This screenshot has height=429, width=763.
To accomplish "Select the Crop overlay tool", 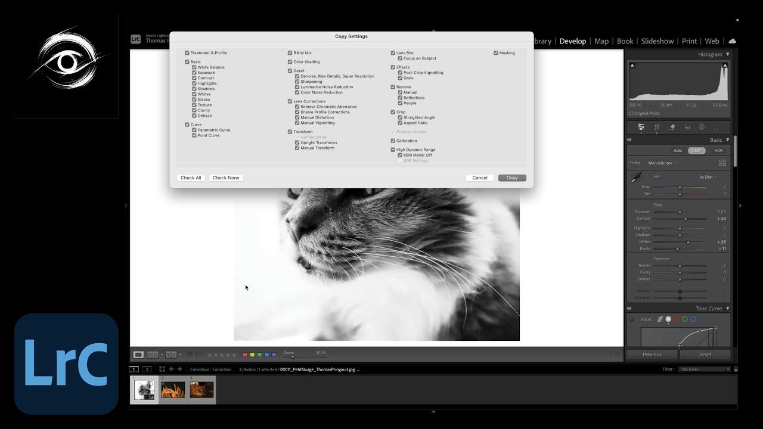I will tap(657, 127).
